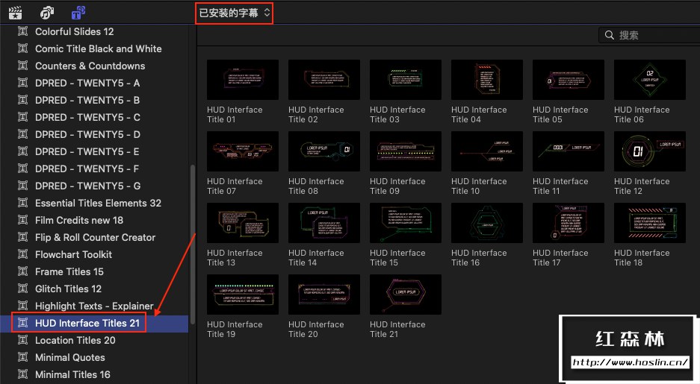Select HUD Interface Title 18 thumbnail
The width and height of the screenshot is (700, 384).
pyautogui.click(x=650, y=223)
